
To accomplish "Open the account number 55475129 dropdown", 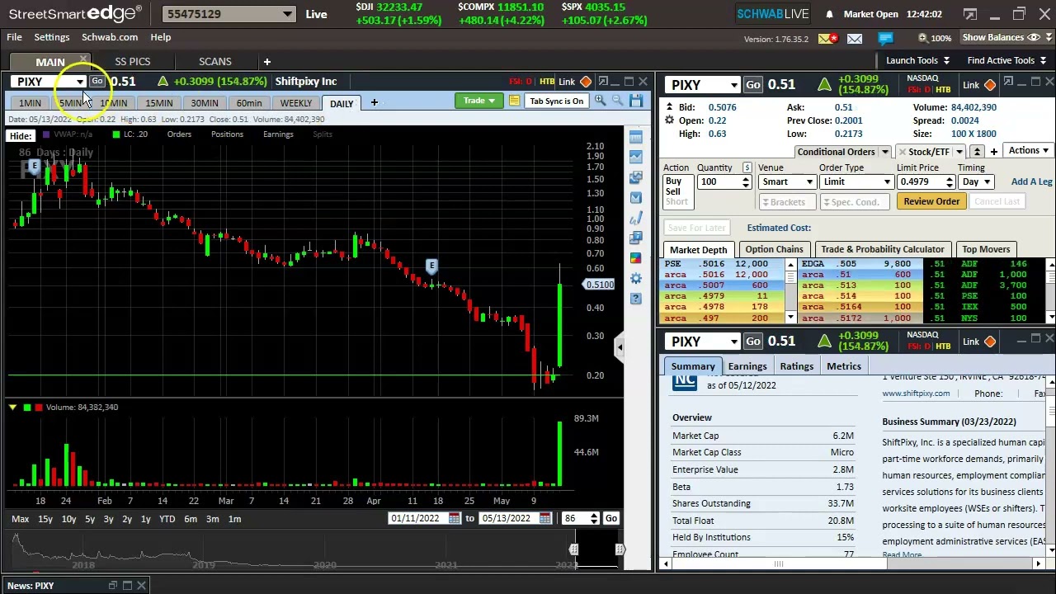I will pos(287,14).
